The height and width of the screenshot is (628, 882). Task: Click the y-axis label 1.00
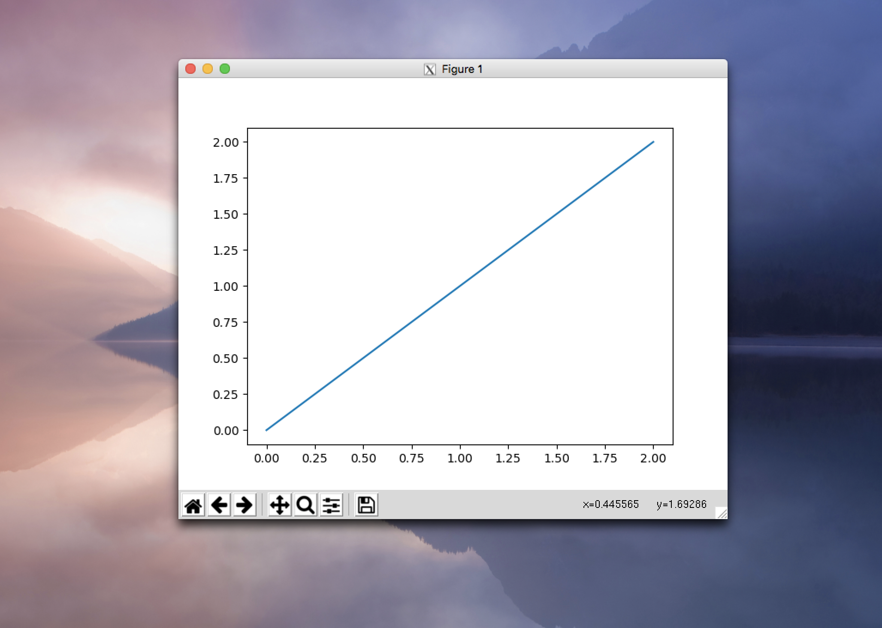(226, 287)
